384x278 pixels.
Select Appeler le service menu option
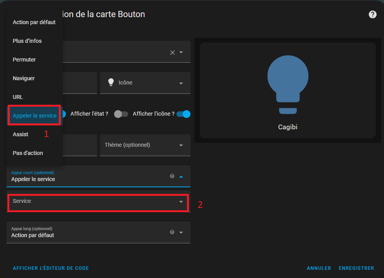click(35, 116)
